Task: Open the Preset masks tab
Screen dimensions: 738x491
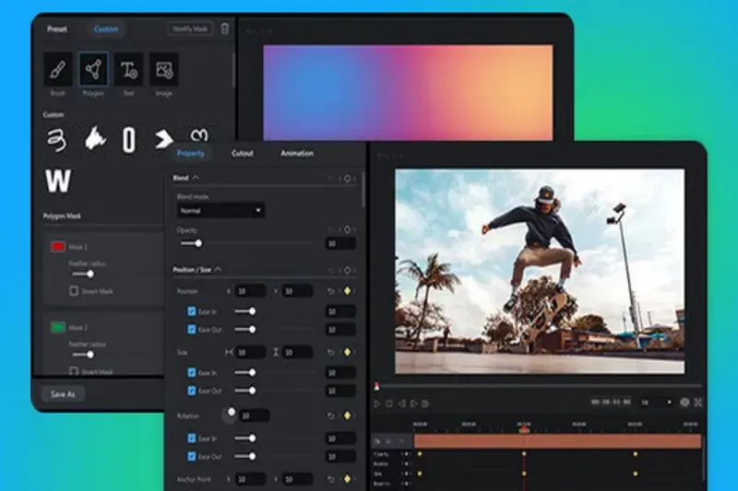Action: pyautogui.click(x=57, y=29)
